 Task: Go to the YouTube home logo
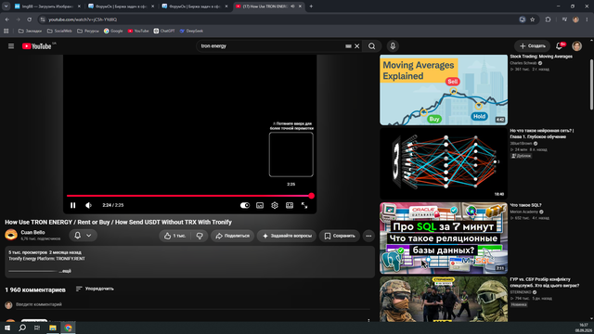pyautogui.click(x=37, y=46)
